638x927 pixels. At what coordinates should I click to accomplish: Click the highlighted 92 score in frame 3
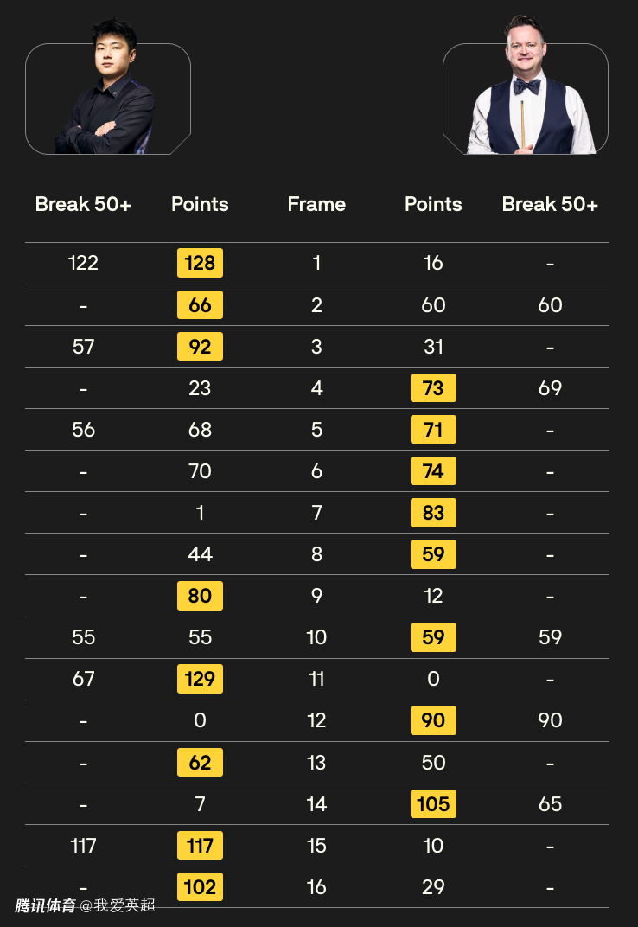pos(200,347)
